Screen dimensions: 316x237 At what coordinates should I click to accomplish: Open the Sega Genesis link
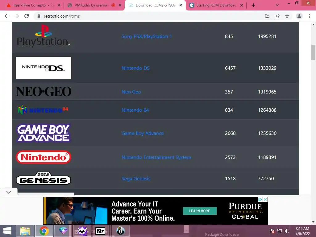[136, 179]
